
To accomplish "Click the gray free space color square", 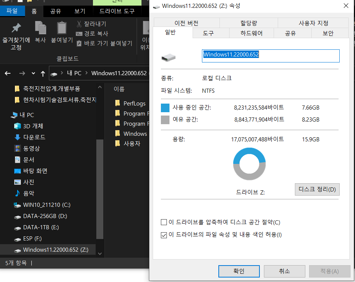I will (x=165, y=120).
